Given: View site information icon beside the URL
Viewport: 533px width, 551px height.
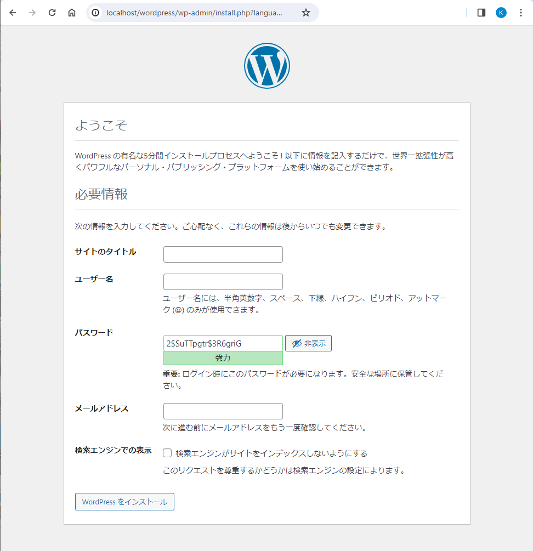Looking at the screenshot, I should pyautogui.click(x=95, y=13).
